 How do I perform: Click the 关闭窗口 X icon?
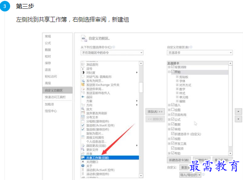coord(83,162)
